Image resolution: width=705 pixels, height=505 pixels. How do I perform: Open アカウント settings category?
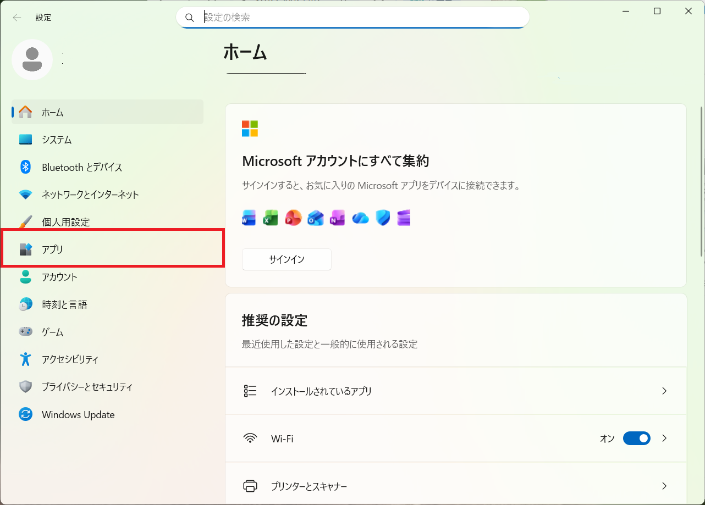click(108, 277)
